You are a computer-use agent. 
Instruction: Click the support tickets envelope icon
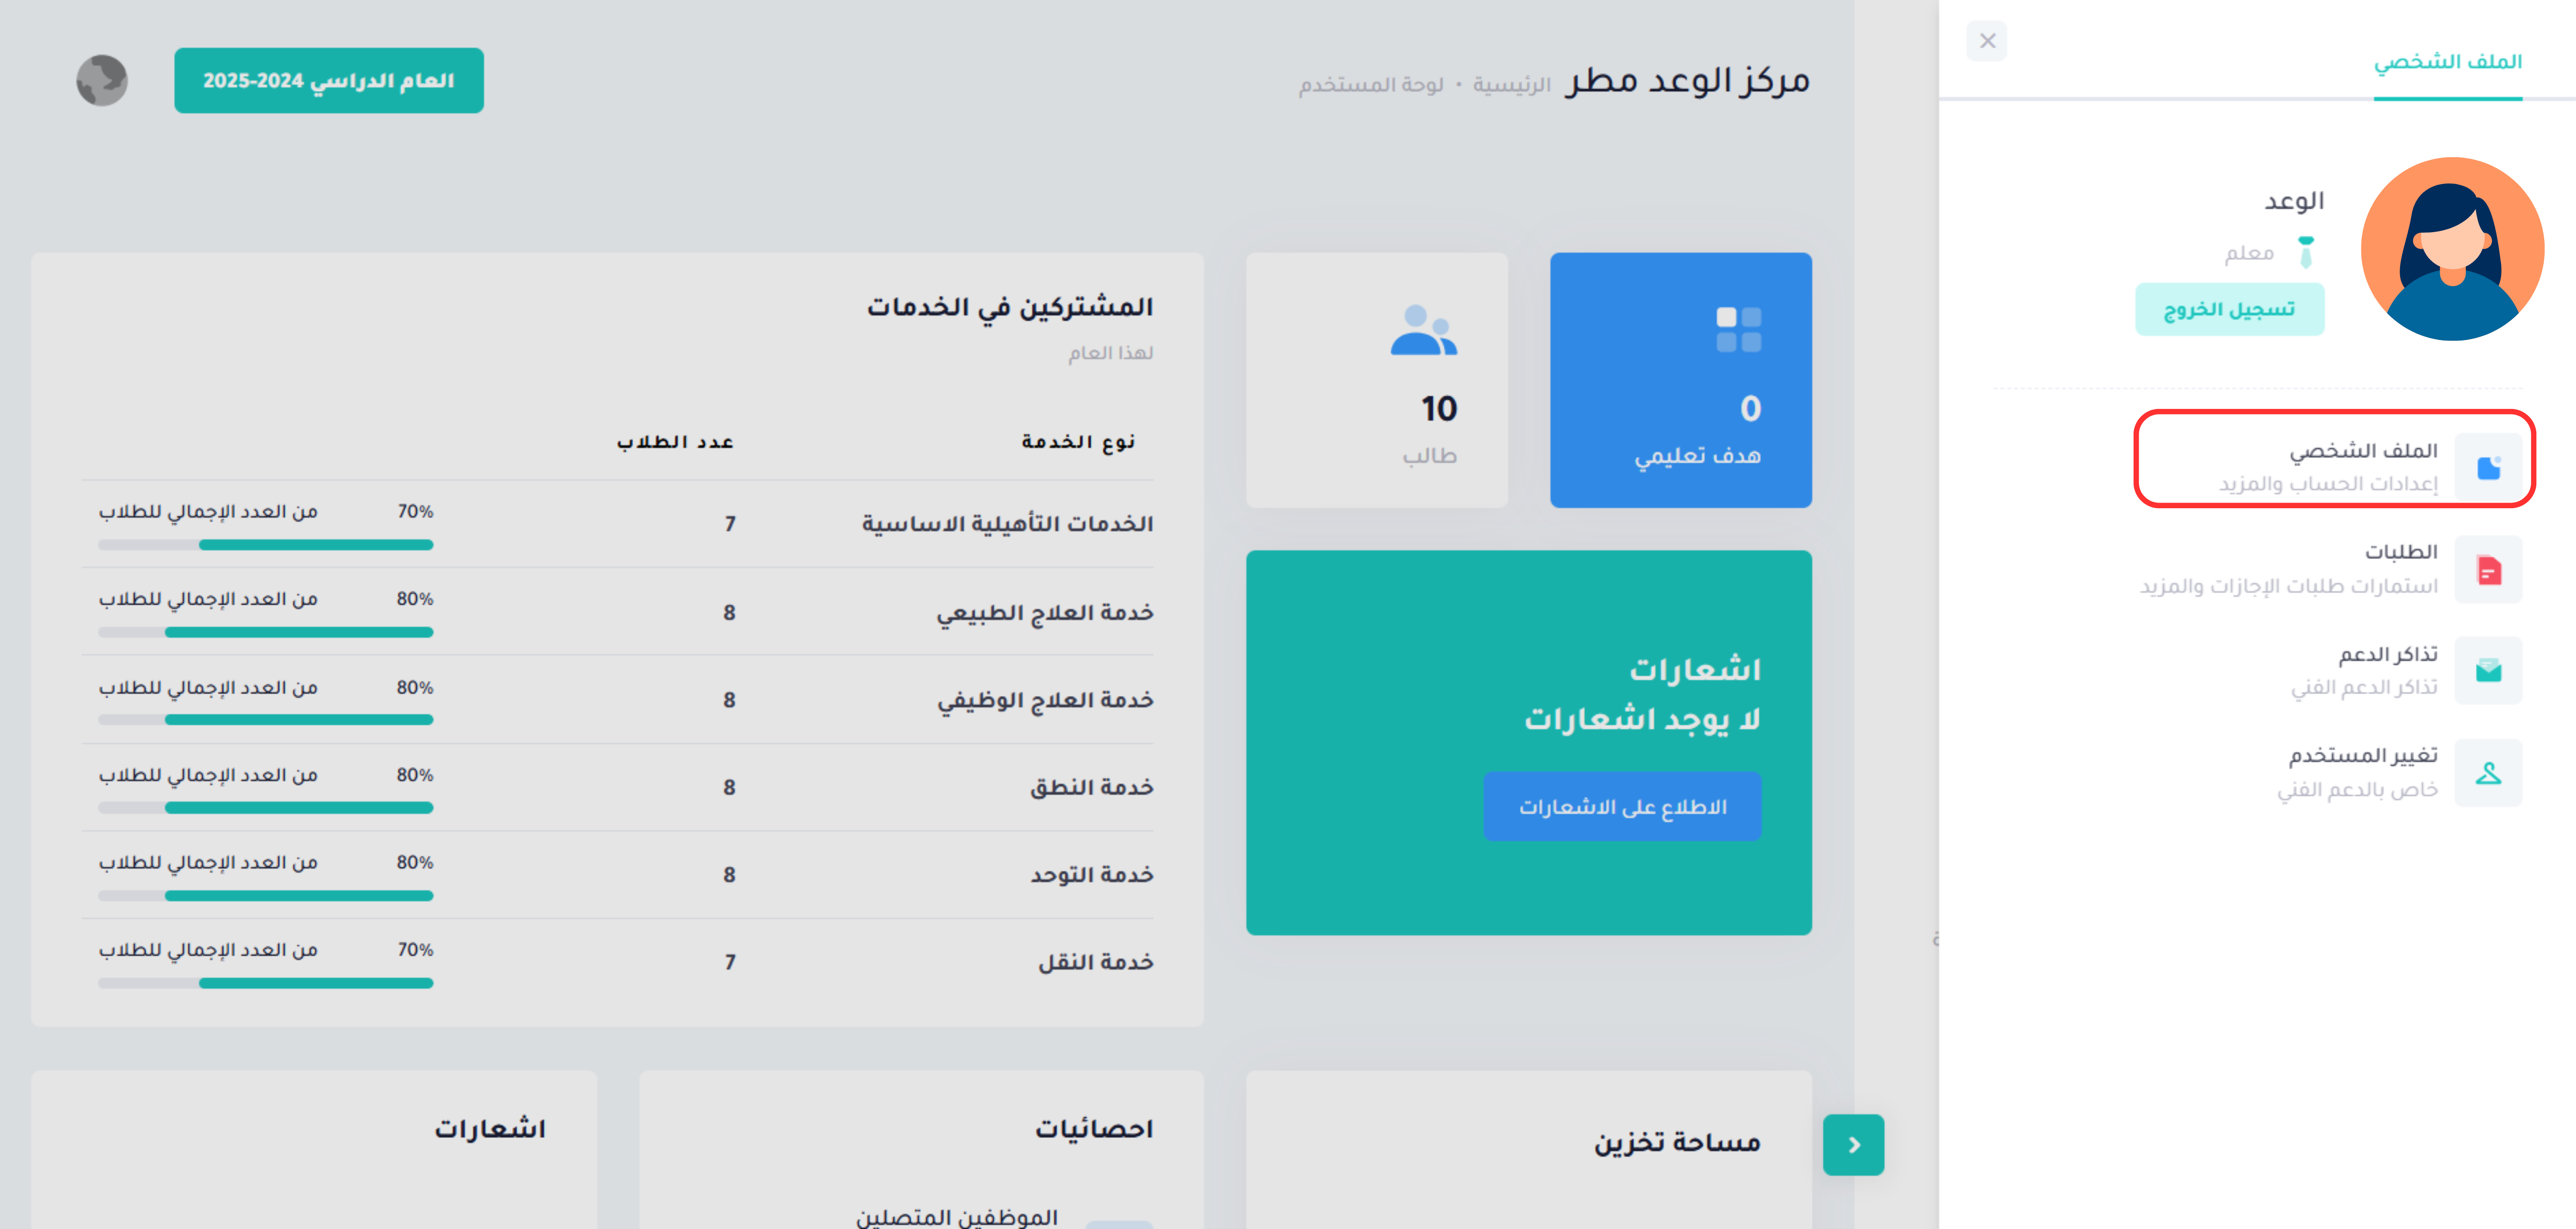(x=2488, y=670)
